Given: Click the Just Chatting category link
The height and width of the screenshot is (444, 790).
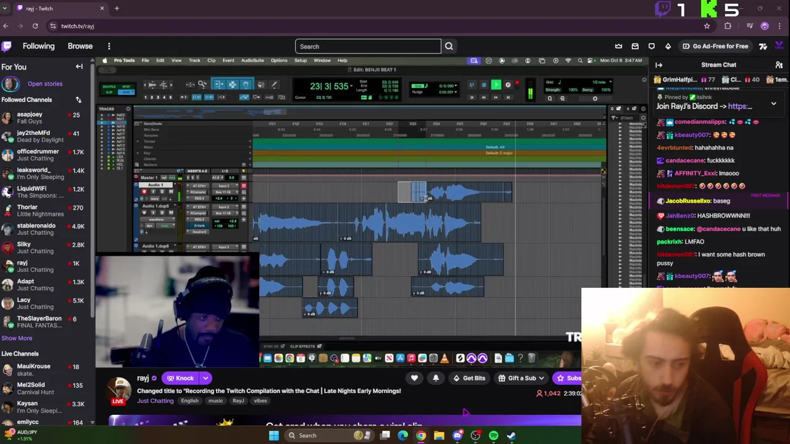Looking at the screenshot, I should click(156, 401).
